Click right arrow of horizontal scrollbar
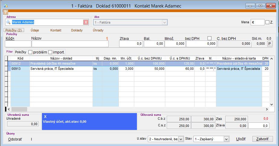Screen dimensions: 279x146 tap(267, 109)
